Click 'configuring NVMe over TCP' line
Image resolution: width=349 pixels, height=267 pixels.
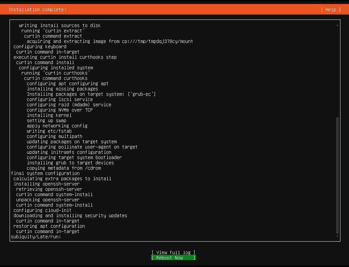click(x=59, y=110)
